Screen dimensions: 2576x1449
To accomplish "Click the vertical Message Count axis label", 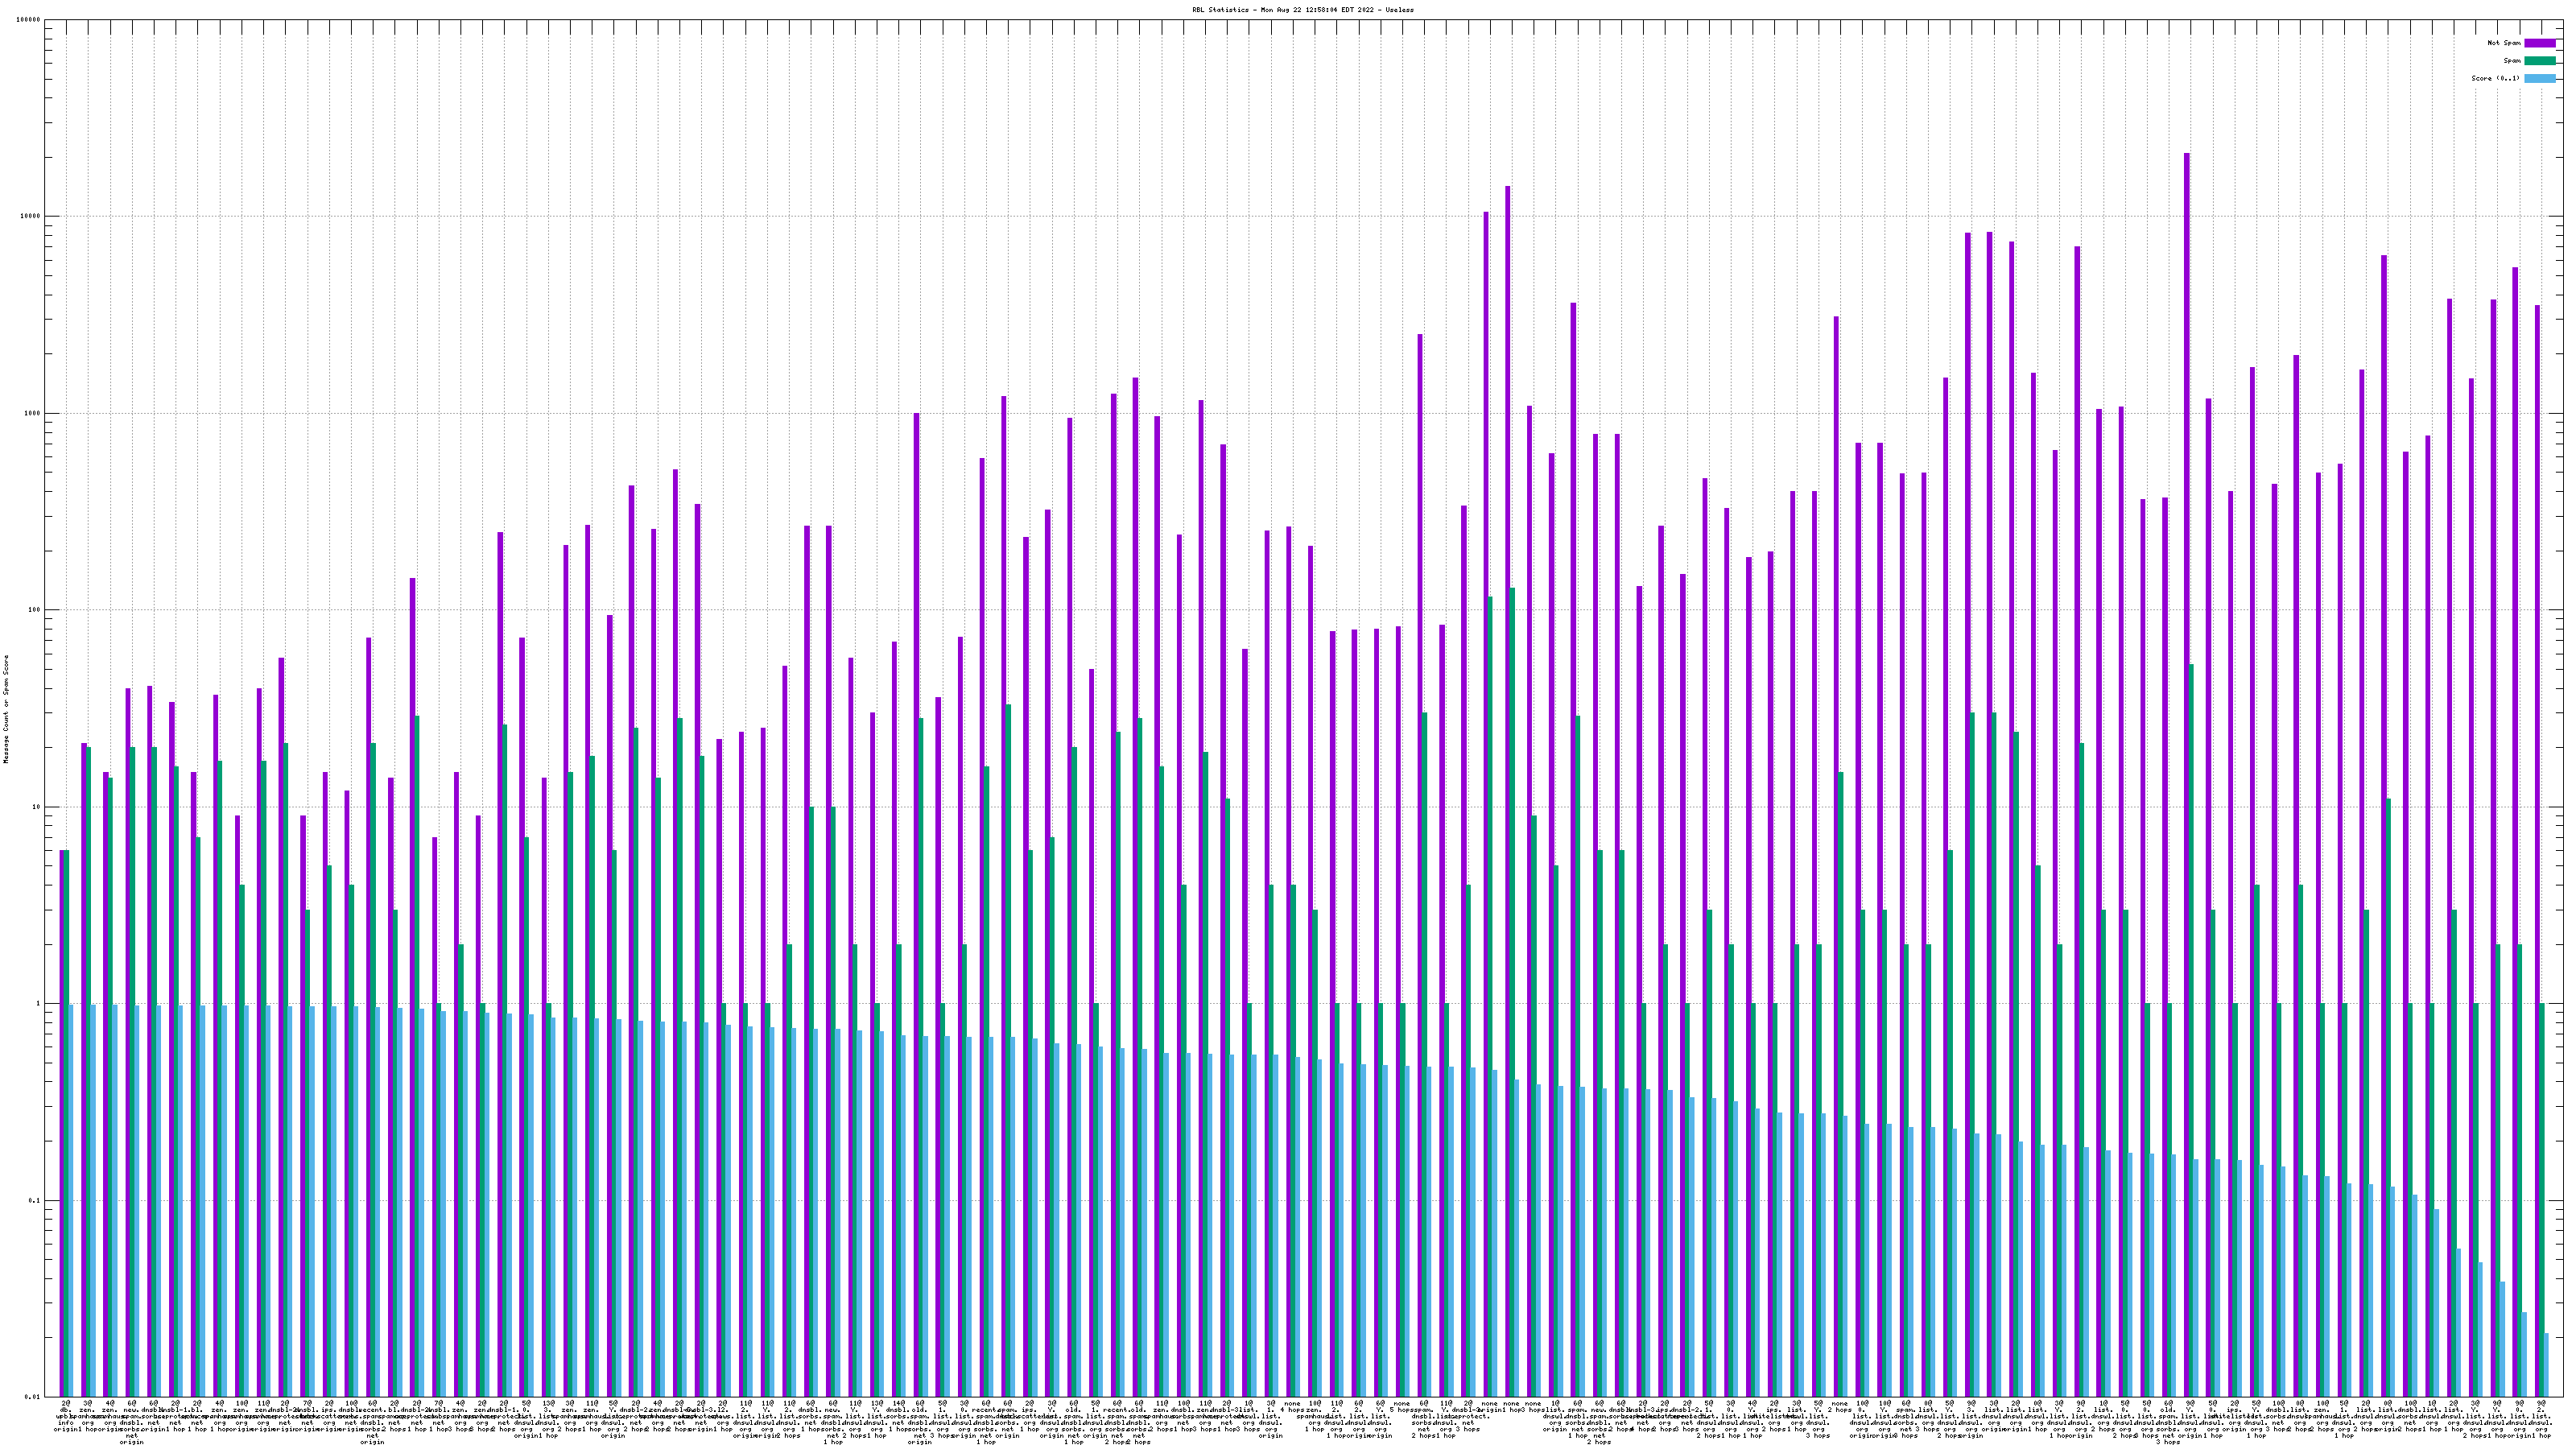I will [6, 709].
